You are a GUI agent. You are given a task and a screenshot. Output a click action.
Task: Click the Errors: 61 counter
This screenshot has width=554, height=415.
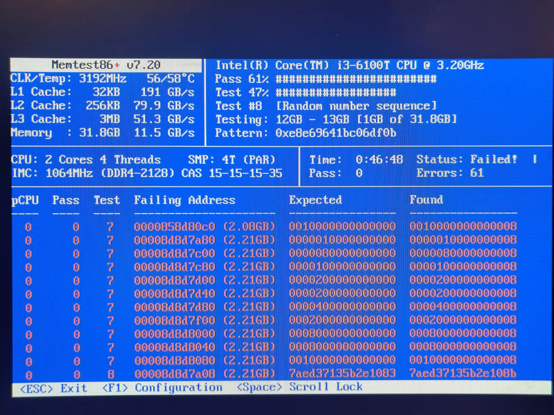(x=450, y=173)
